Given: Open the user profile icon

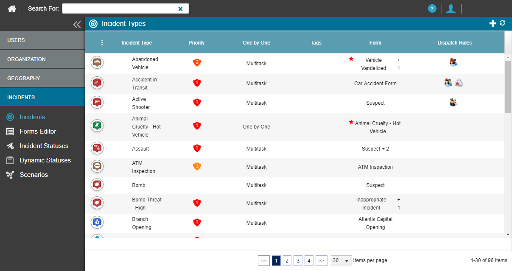Looking at the screenshot, I should click(x=450, y=8).
